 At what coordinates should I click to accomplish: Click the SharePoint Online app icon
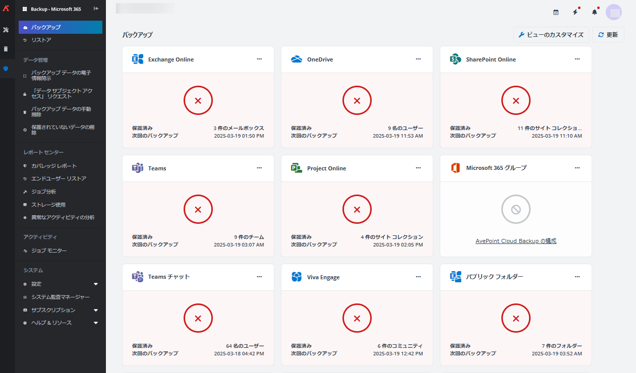click(x=455, y=59)
